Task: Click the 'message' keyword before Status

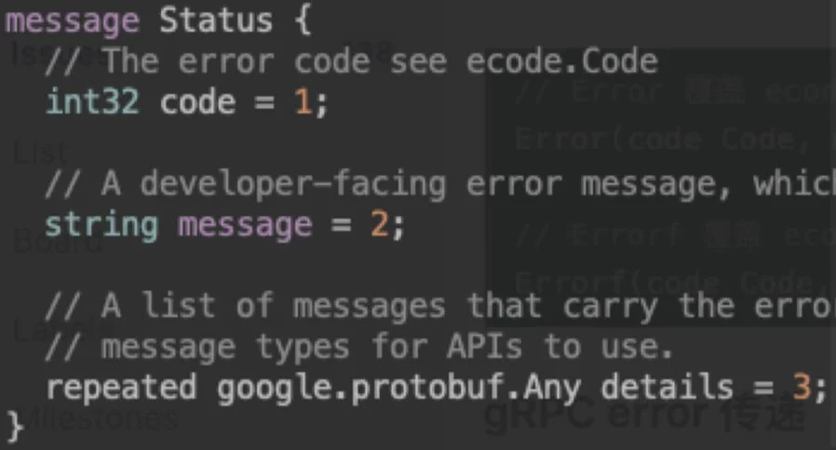Action: [72, 21]
